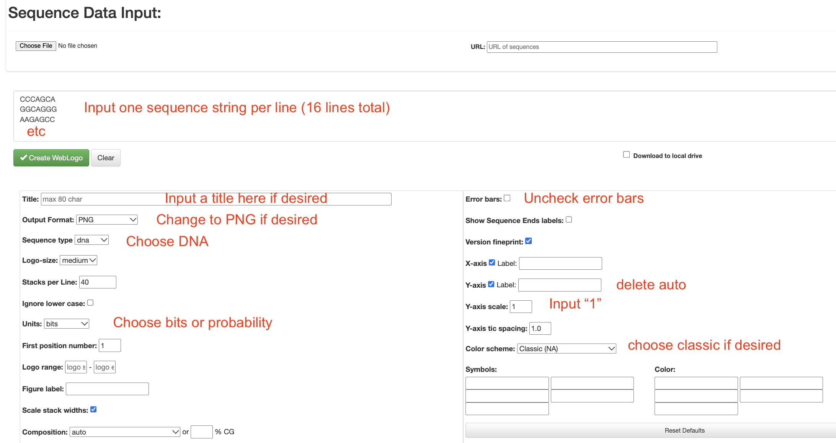836x443 pixels.
Task: Open the Logo-size dropdown
Action: click(78, 260)
